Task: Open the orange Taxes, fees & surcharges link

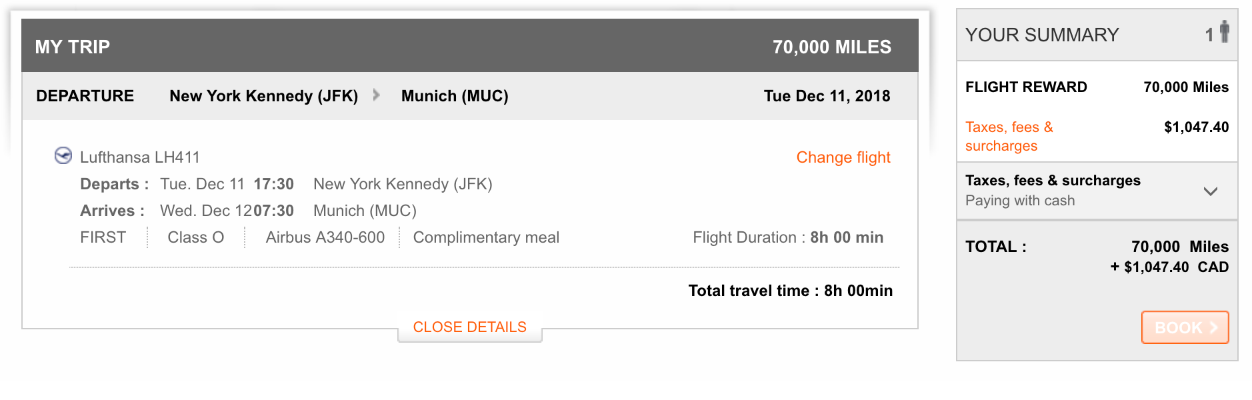Action: pos(1009,136)
